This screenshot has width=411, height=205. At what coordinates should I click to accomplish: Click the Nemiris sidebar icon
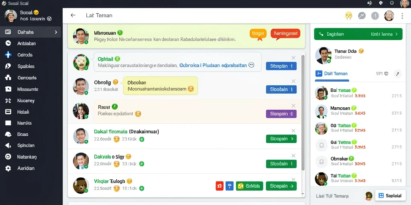pos(8,123)
